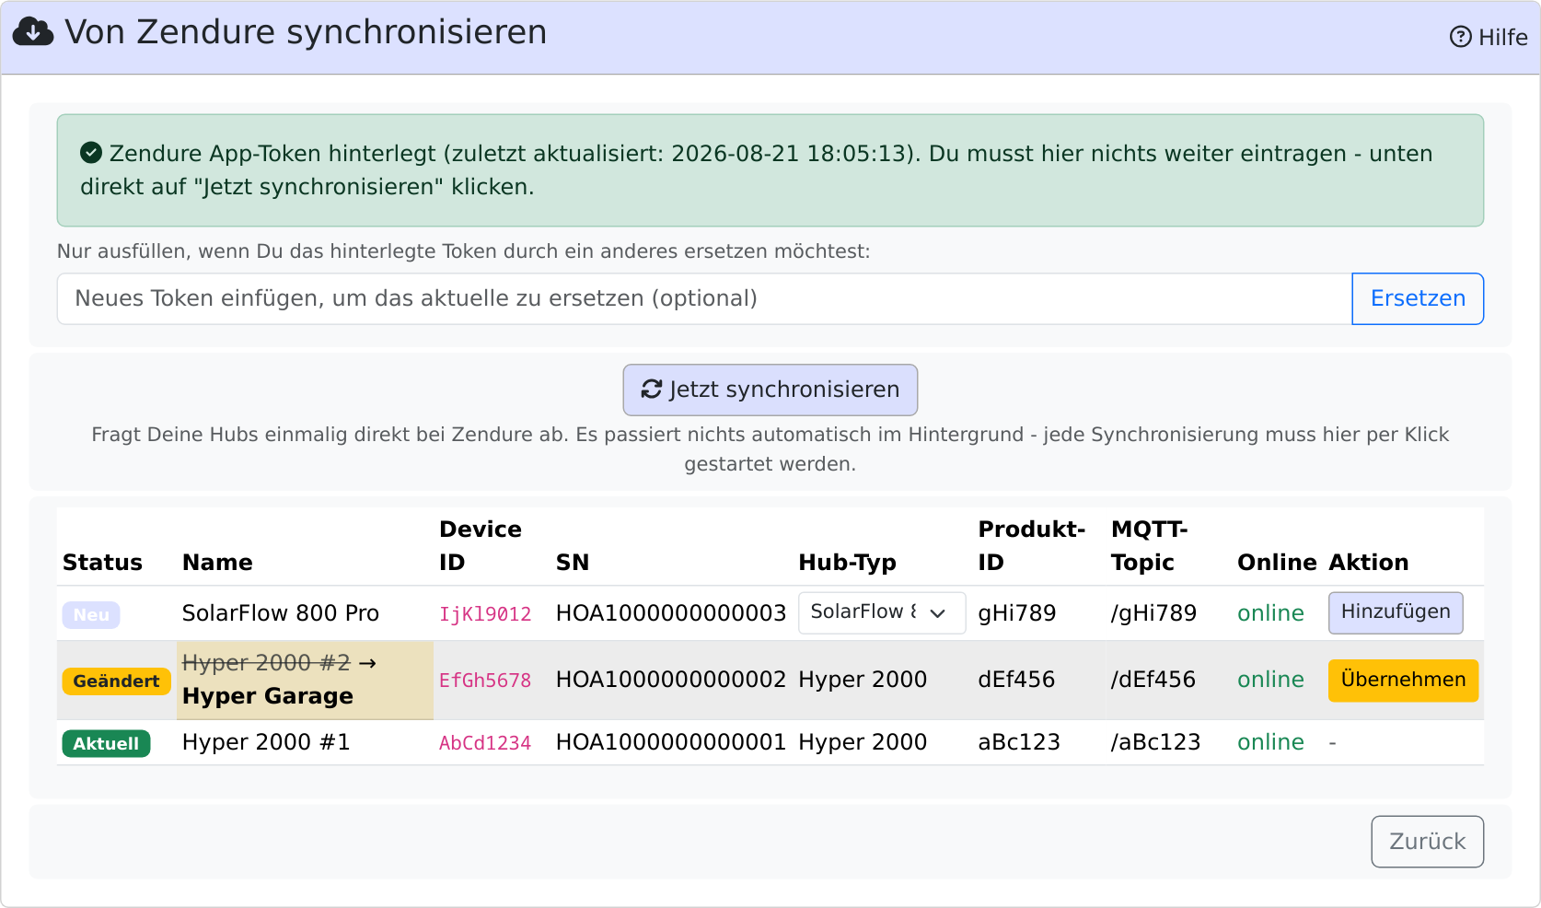
Task: Start sync with Jetzt synchronisieren
Action: click(770, 390)
